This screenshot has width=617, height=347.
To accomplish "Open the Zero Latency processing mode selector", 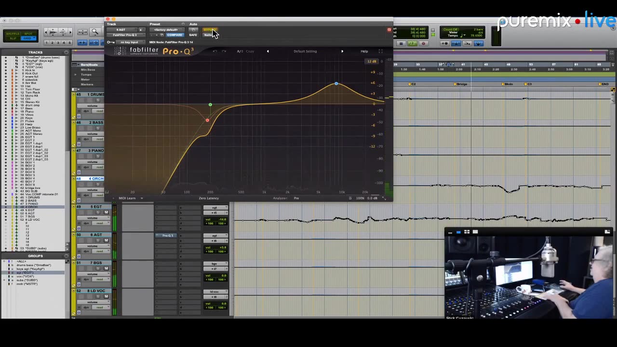I will (x=209, y=198).
